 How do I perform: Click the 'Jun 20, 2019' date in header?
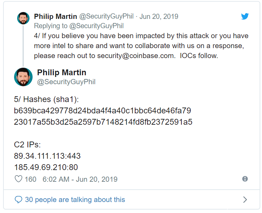pyautogui.click(x=159, y=16)
